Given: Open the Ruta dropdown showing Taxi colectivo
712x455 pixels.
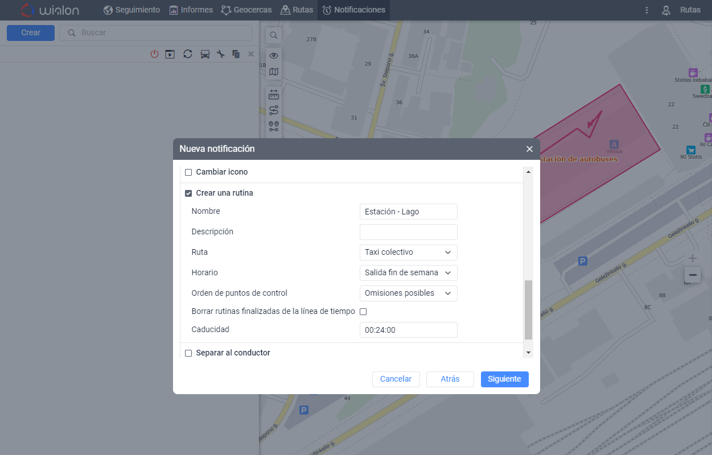Looking at the screenshot, I should point(408,252).
